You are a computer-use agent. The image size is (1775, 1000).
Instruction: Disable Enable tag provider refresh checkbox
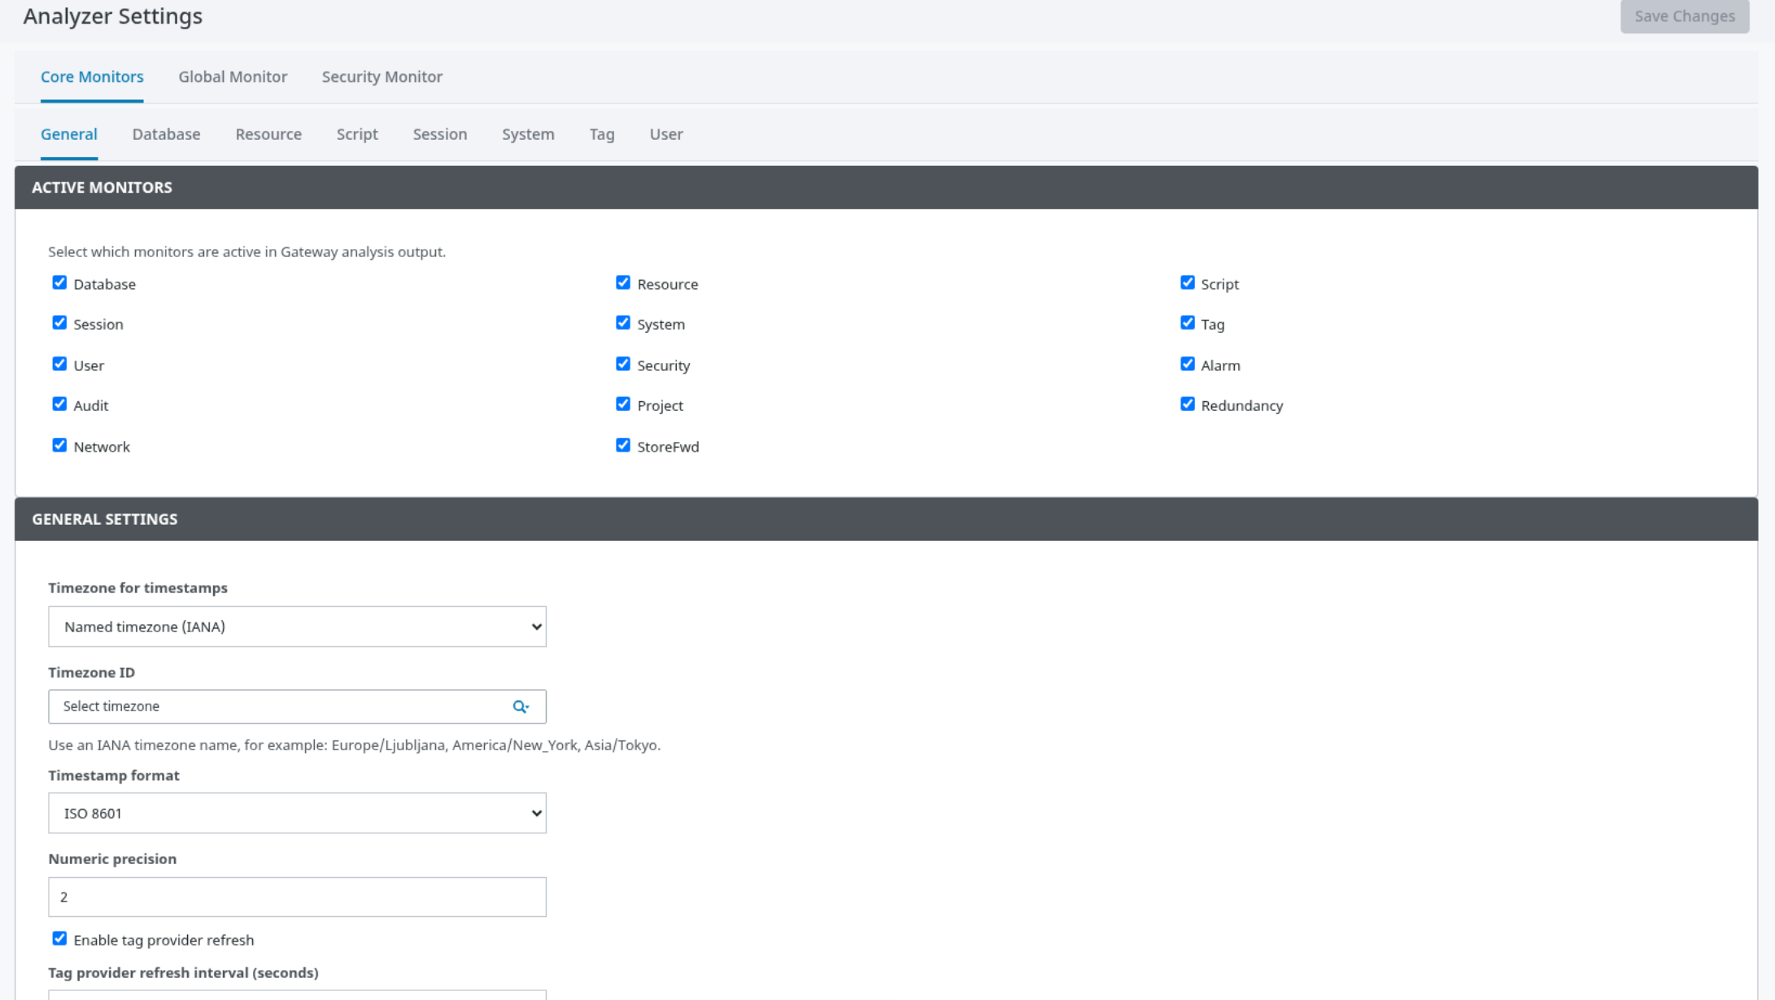coord(59,939)
